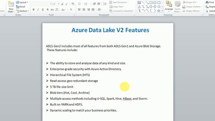Center the text in Paragraph group

coord(84,9)
